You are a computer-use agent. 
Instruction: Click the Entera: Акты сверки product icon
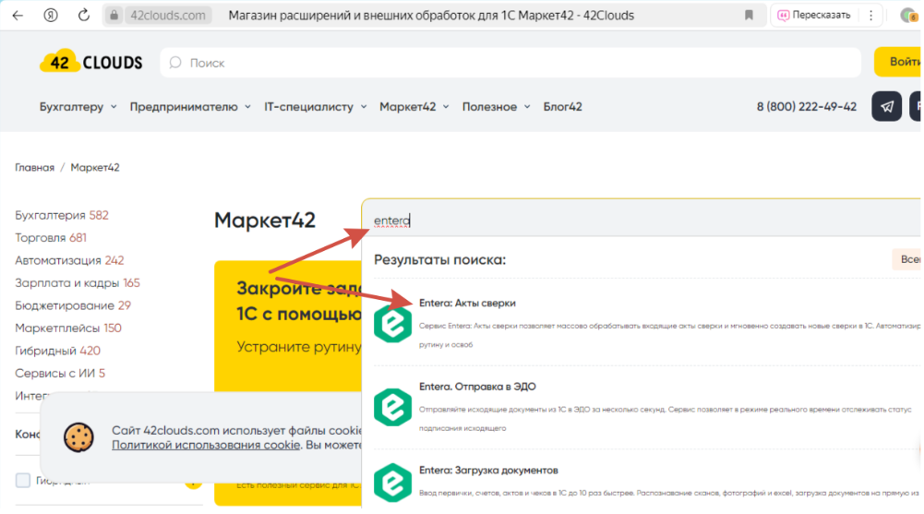[x=392, y=323]
